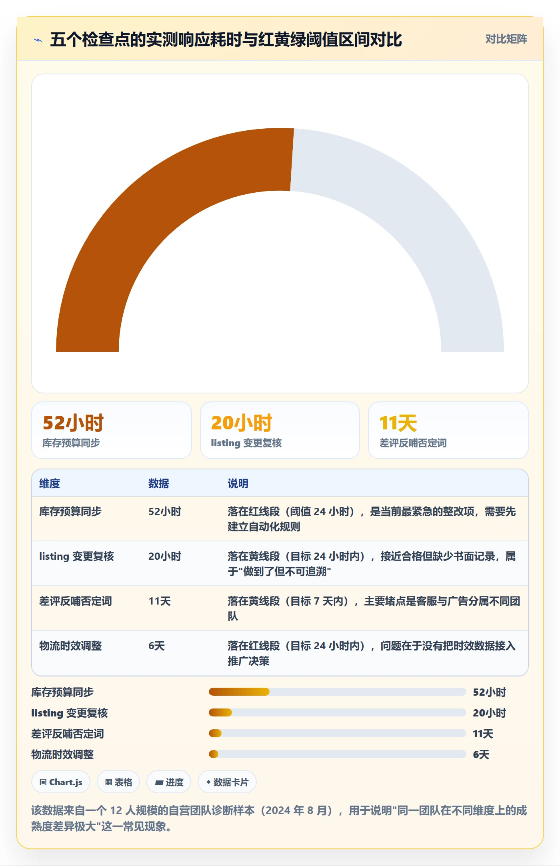The height and width of the screenshot is (866, 560).
Task: Click the 52小时 value right of the progress bar
Action: [490, 692]
